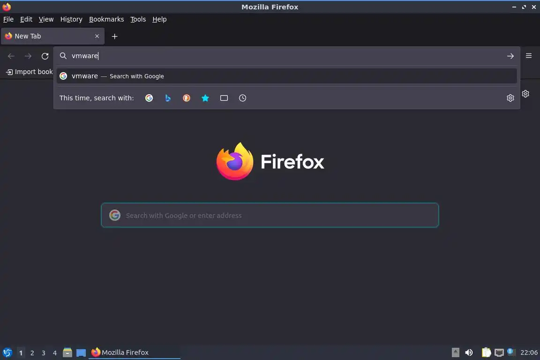Open file manager from taskbar
The width and height of the screenshot is (540, 360).
67,352
